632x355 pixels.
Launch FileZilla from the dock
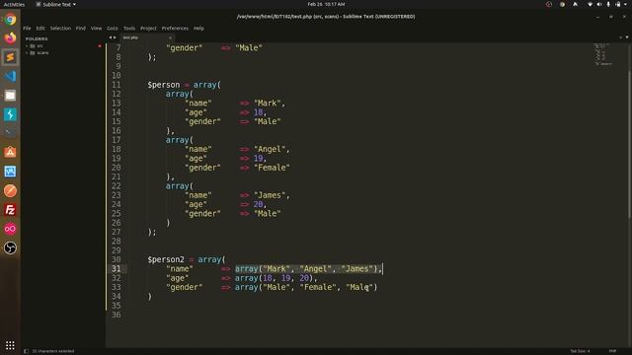(x=10, y=210)
